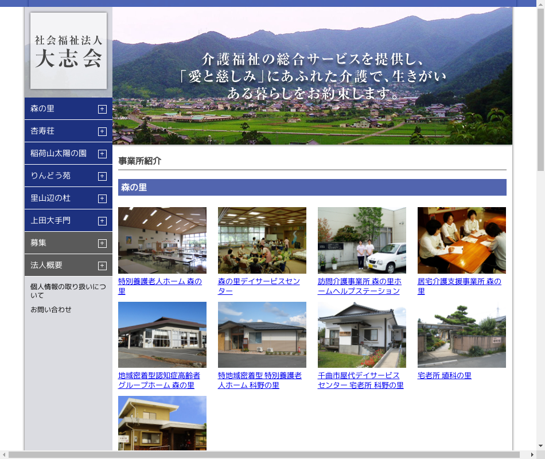The image size is (545, 459).
Task: Click 地域密着型認知症高齢者グループホーム building thumbnail
Action: 162,334
